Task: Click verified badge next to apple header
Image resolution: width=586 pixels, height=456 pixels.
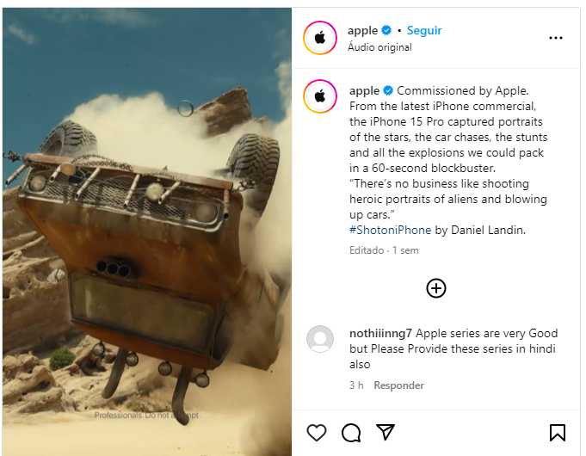Action: point(386,30)
